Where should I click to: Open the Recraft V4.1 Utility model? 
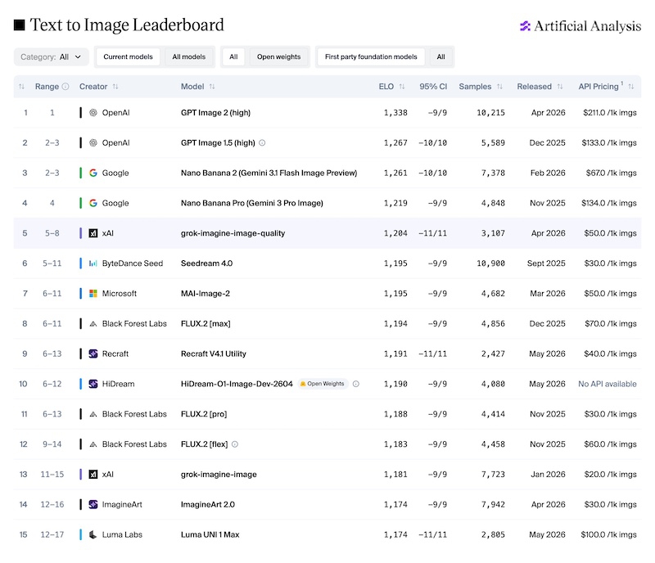pos(214,354)
